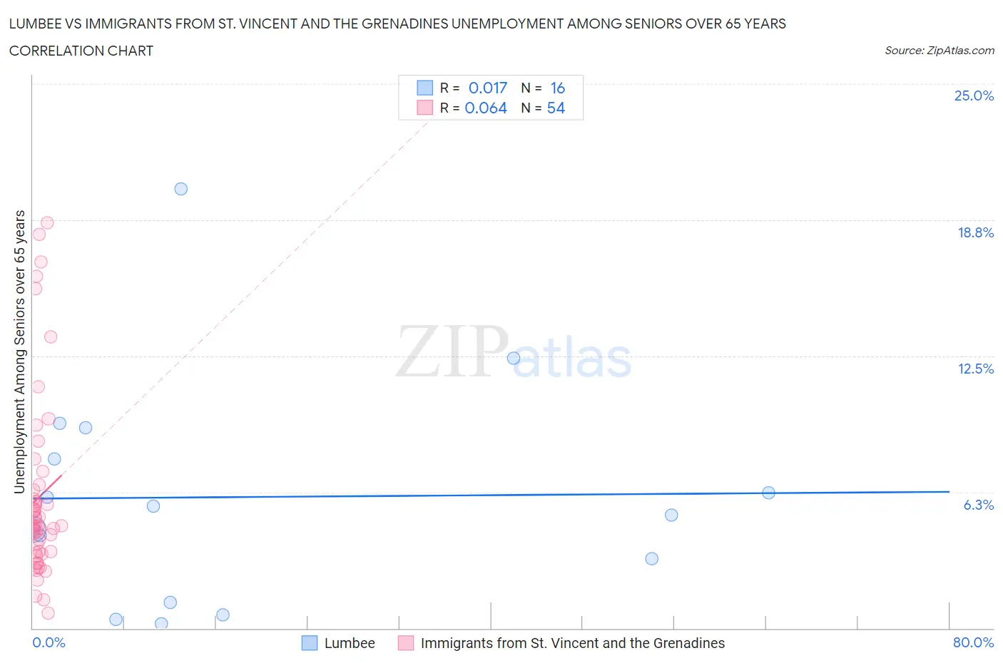Click the 18.8% y-axis label
The image size is (1003, 663).
(x=975, y=232)
